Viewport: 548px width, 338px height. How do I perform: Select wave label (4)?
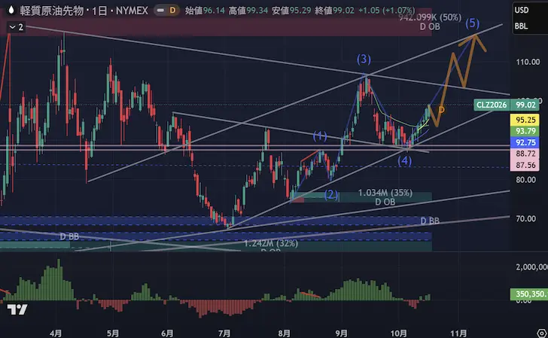click(x=404, y=161)
